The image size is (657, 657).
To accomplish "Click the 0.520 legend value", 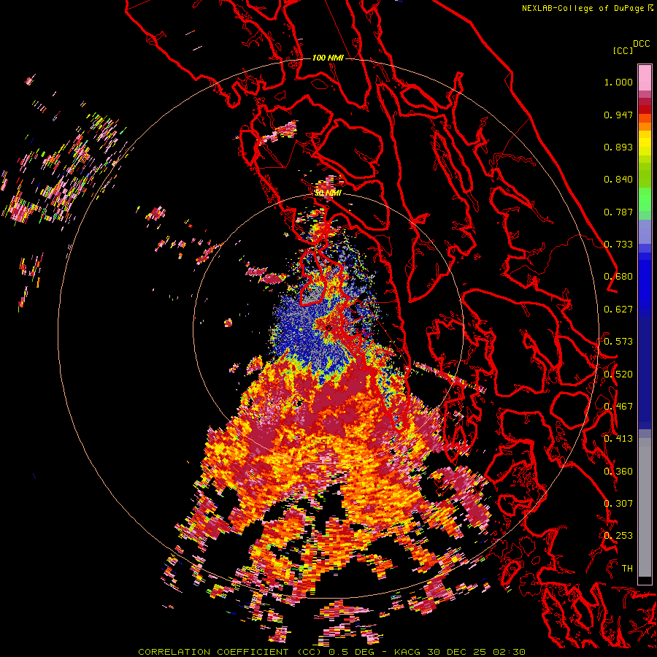I will tap(618, 374).
